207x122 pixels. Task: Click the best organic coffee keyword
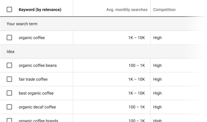(x=36, y=93)
